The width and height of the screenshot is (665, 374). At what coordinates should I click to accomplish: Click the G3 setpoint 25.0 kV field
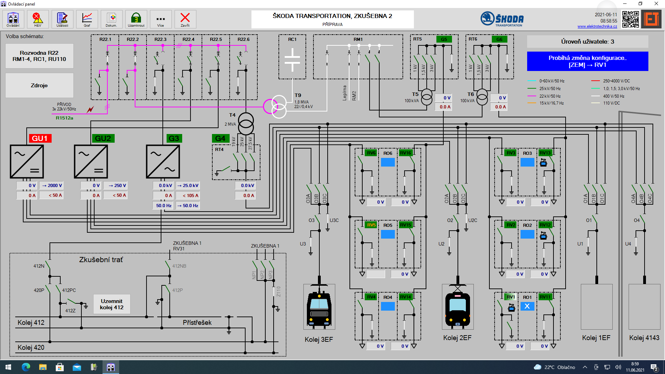(187, 186)
